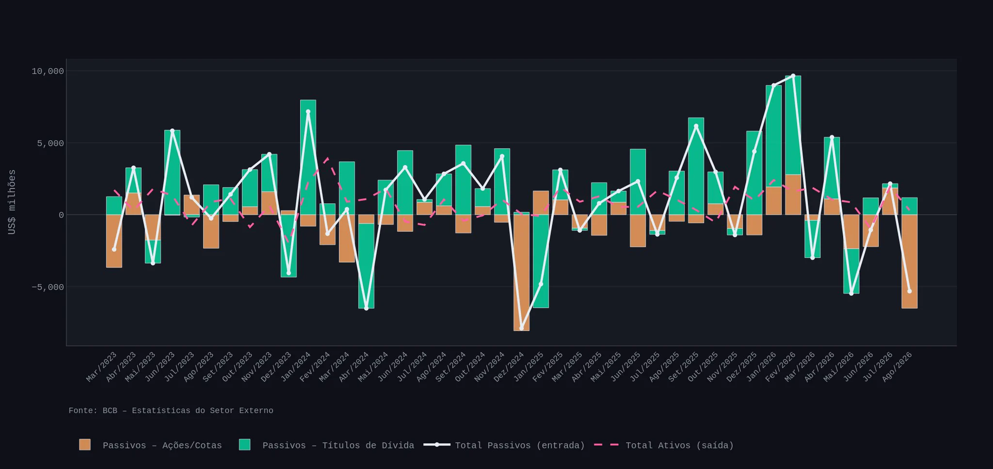Screen dimensions: 993x469
Task: Click the Jun/2023 x-axis label
Action: tap(160, 367)
